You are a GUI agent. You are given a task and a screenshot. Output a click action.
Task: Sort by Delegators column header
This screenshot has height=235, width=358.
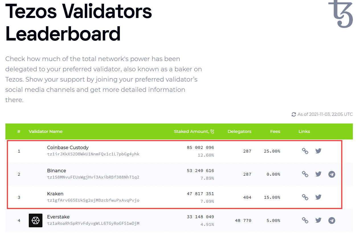(x=239, y=131)
